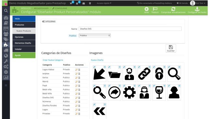Click the Papá category row text
This screenshot has width=210, height=119.
pyautogui.click(x=45, y=86)
